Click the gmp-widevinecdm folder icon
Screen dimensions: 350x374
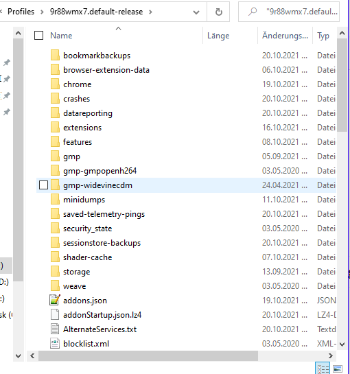pyautogui.click(x=55, y=185)
